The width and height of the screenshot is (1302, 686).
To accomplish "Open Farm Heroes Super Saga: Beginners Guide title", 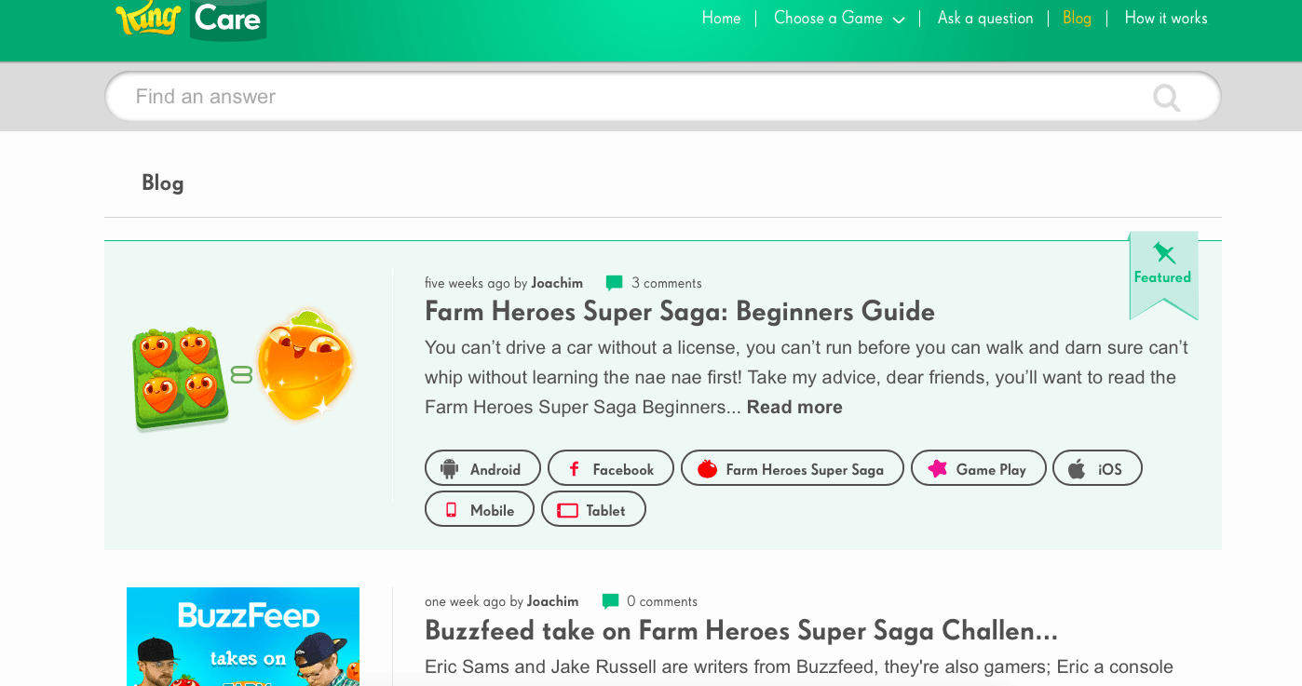I will point(679,311).
